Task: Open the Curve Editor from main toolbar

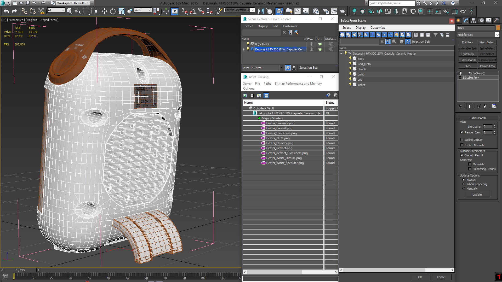Action: pos(298,11)
